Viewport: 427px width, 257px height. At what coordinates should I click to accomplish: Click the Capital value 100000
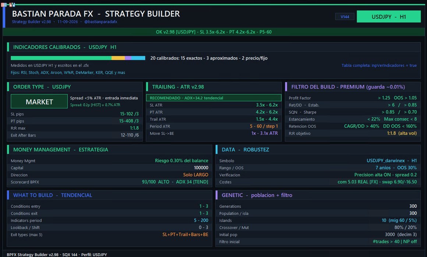(201, 168)
